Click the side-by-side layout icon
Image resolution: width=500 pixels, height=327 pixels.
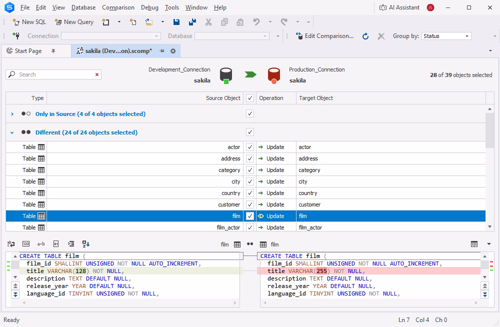coord(474,244)
